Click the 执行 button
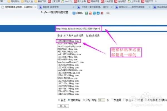Screen dimensions: 167x111 pyautogui.click(x=63, y=106)
